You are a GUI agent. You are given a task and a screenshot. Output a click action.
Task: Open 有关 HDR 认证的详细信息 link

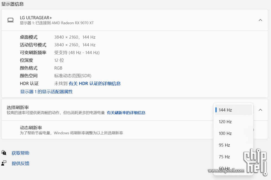click(x=95, y=83)
